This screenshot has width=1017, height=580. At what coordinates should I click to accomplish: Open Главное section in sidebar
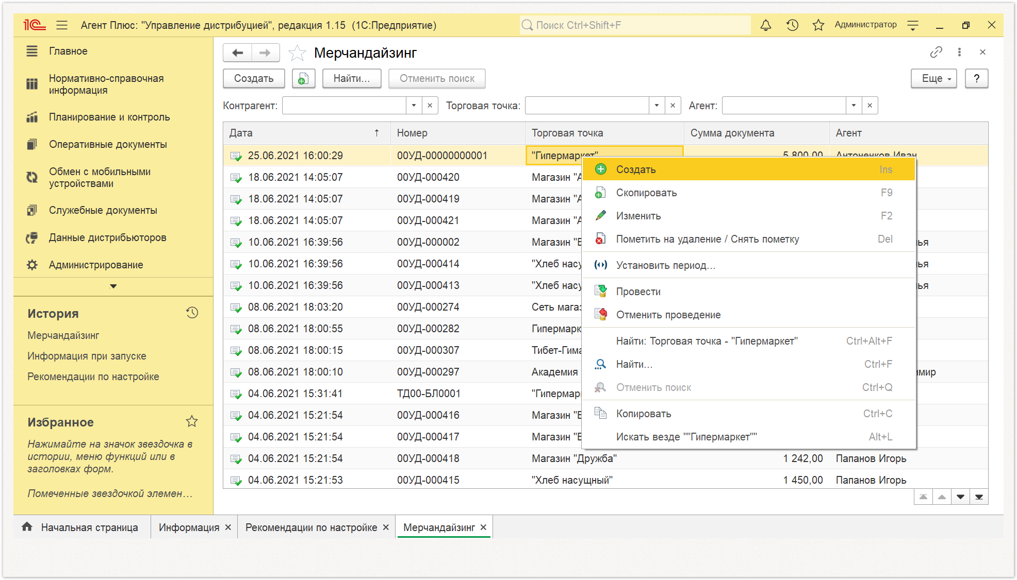[68, 51]
